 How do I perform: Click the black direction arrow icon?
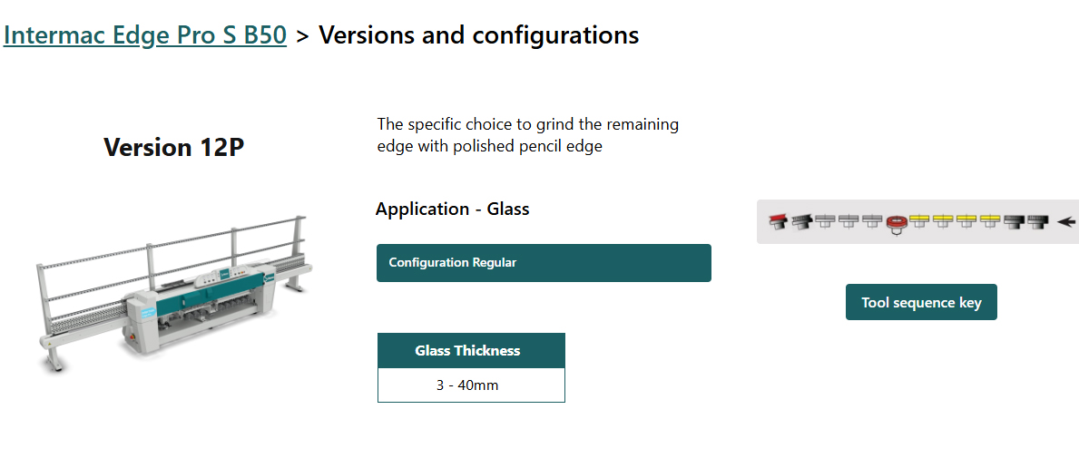(x=1066, y=221)
